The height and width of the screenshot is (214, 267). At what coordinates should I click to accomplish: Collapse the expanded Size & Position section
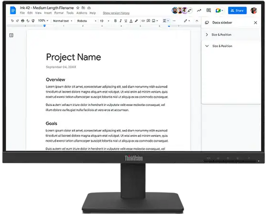click(207, 46)
